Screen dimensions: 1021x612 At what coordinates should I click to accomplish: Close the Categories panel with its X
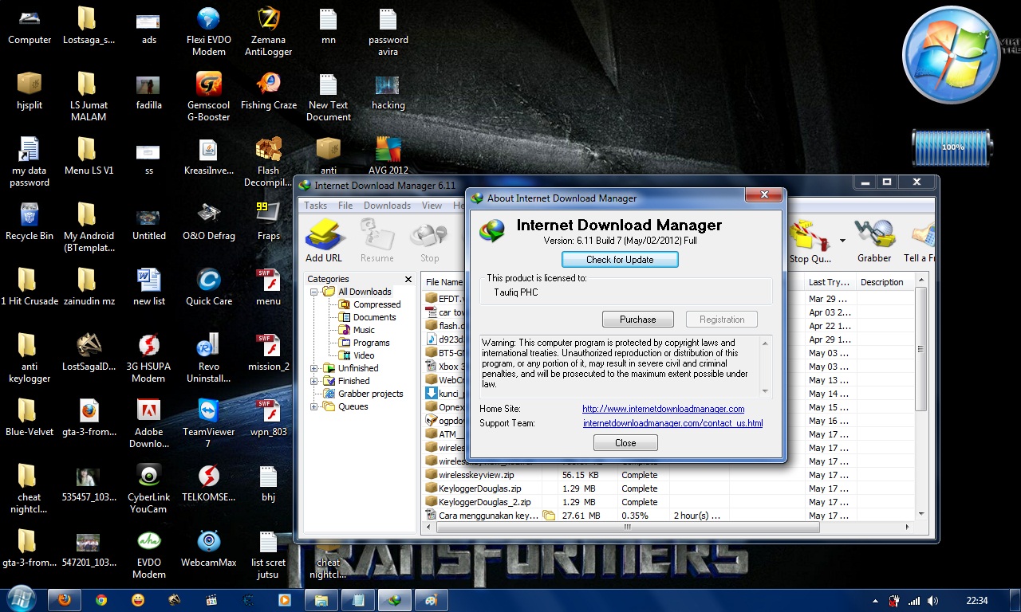tap(408, 280)
